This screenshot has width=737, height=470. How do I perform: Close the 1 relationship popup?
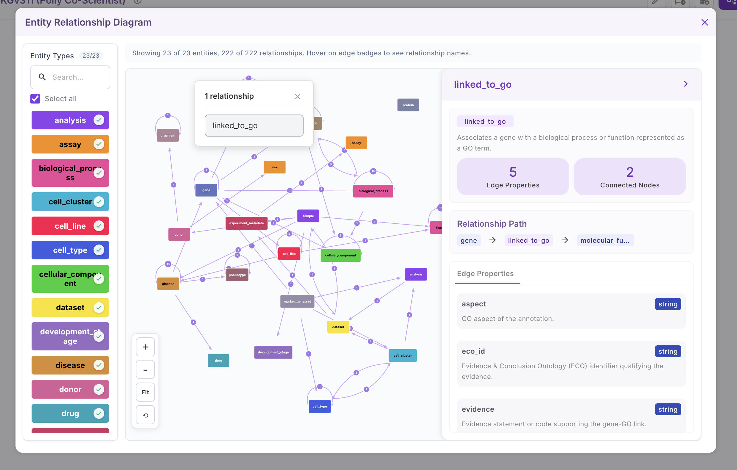click(x=297, y=97)
